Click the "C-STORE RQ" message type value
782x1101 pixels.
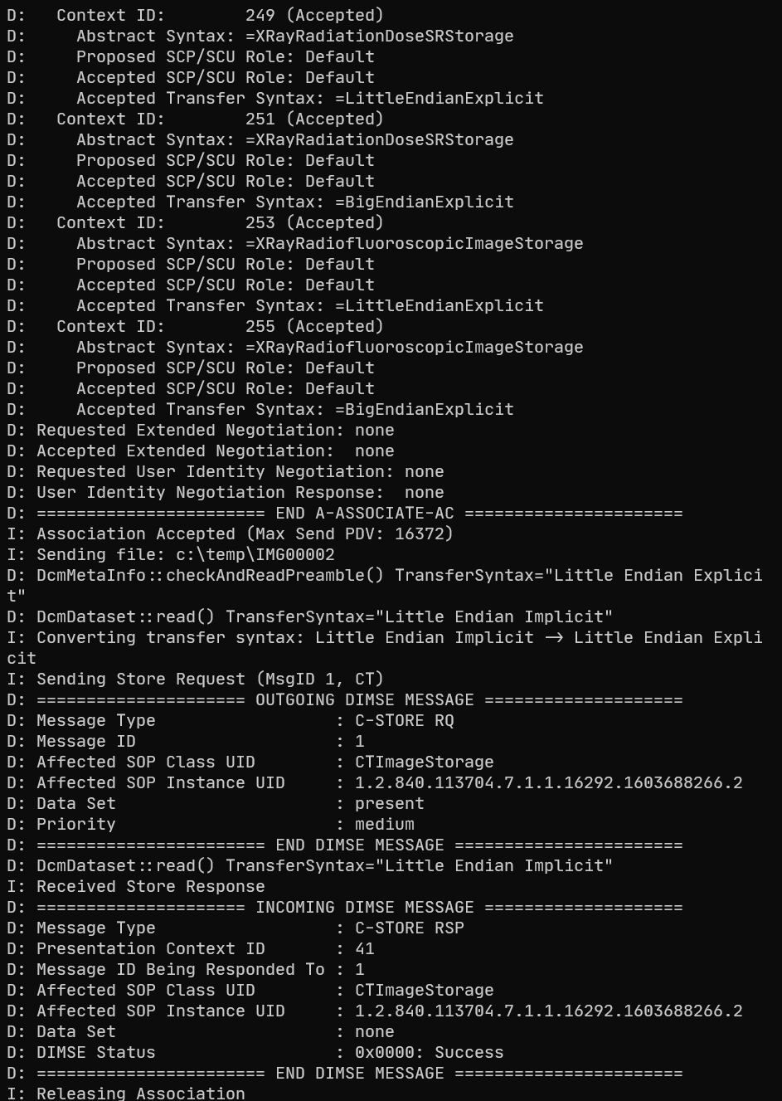(404, 720)
